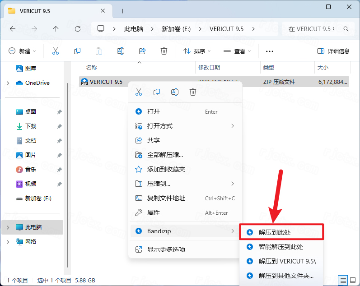The width and height of the screenshot is (360, 286).
Task: Select 解压到 VERICUT 9.5\ option
Action: point(281,261)
